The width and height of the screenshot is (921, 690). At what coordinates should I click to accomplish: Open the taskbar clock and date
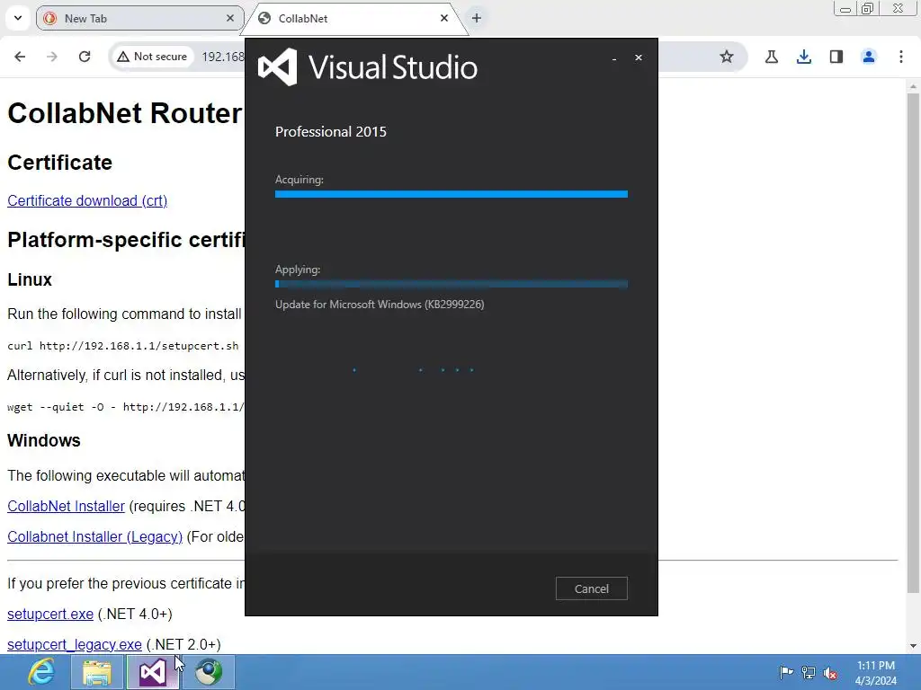point(876,673)
